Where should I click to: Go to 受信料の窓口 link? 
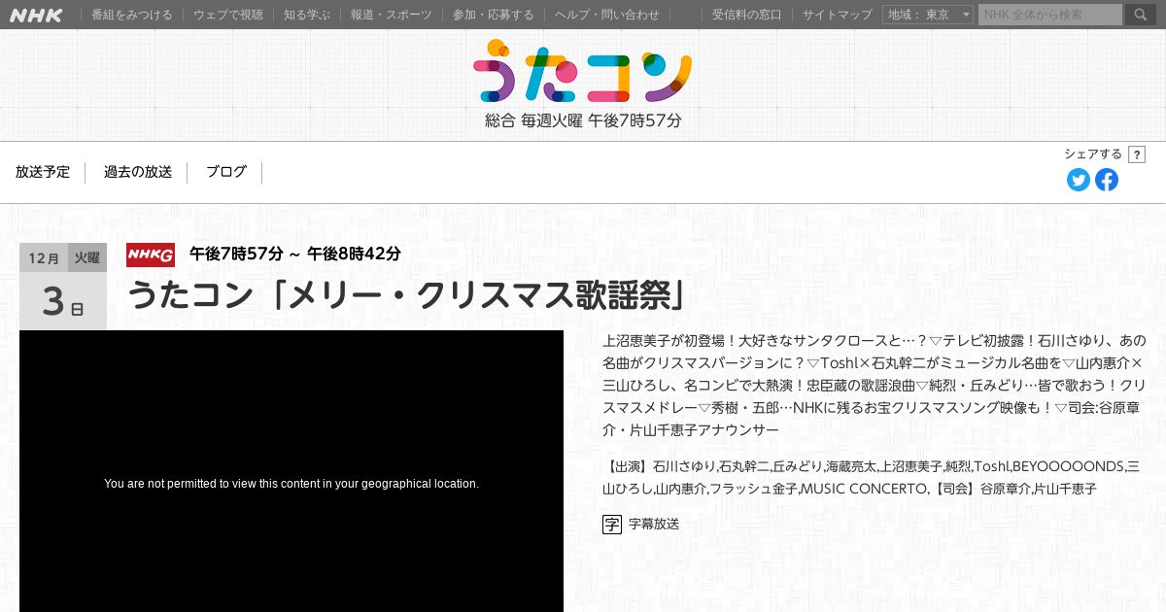pos(746,15)
